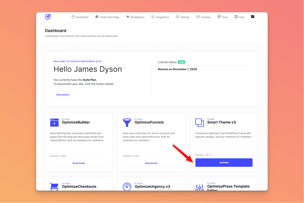This screenshot has width=304, height=203.
Task: Click the Marketplace cart icon
Action: tap(128, 17)
